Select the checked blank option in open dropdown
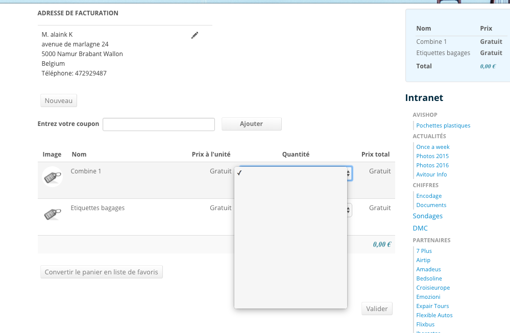 290,173
